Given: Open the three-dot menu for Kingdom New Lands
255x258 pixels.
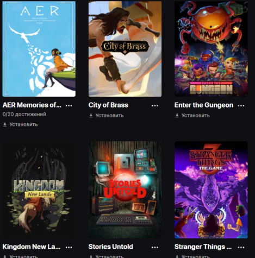Looking at the screenshot, I should click(x=69, y=247).
